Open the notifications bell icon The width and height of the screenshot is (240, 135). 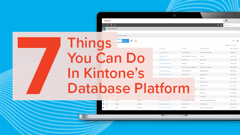pyautogui.click(x=111, y=25)
